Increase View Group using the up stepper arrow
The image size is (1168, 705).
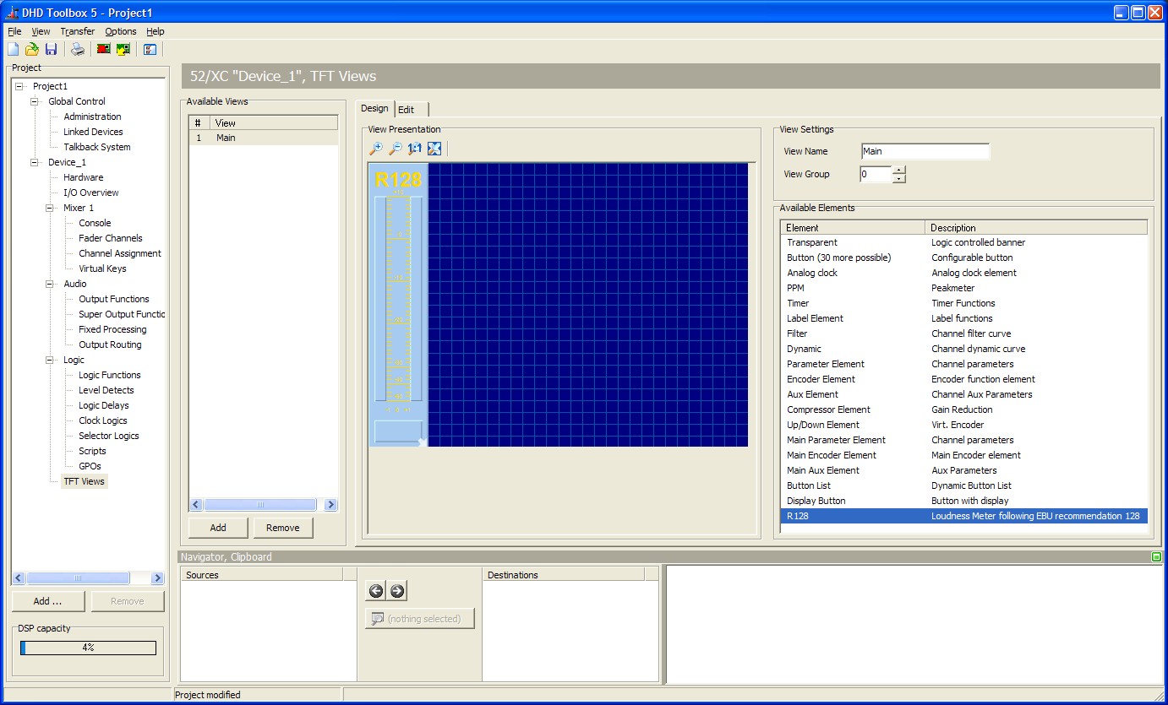898,170
